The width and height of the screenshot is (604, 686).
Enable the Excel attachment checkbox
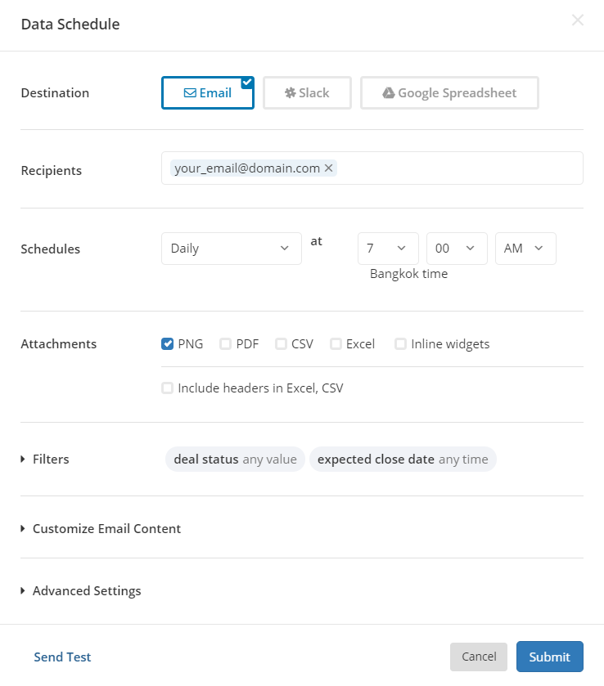(x=336, y=344)
